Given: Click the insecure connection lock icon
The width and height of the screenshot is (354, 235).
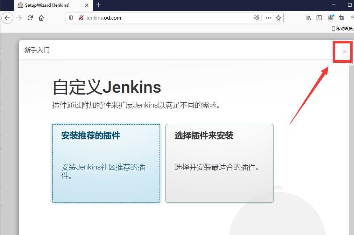Looking at the screenshot, I should [x=81, y=18].
